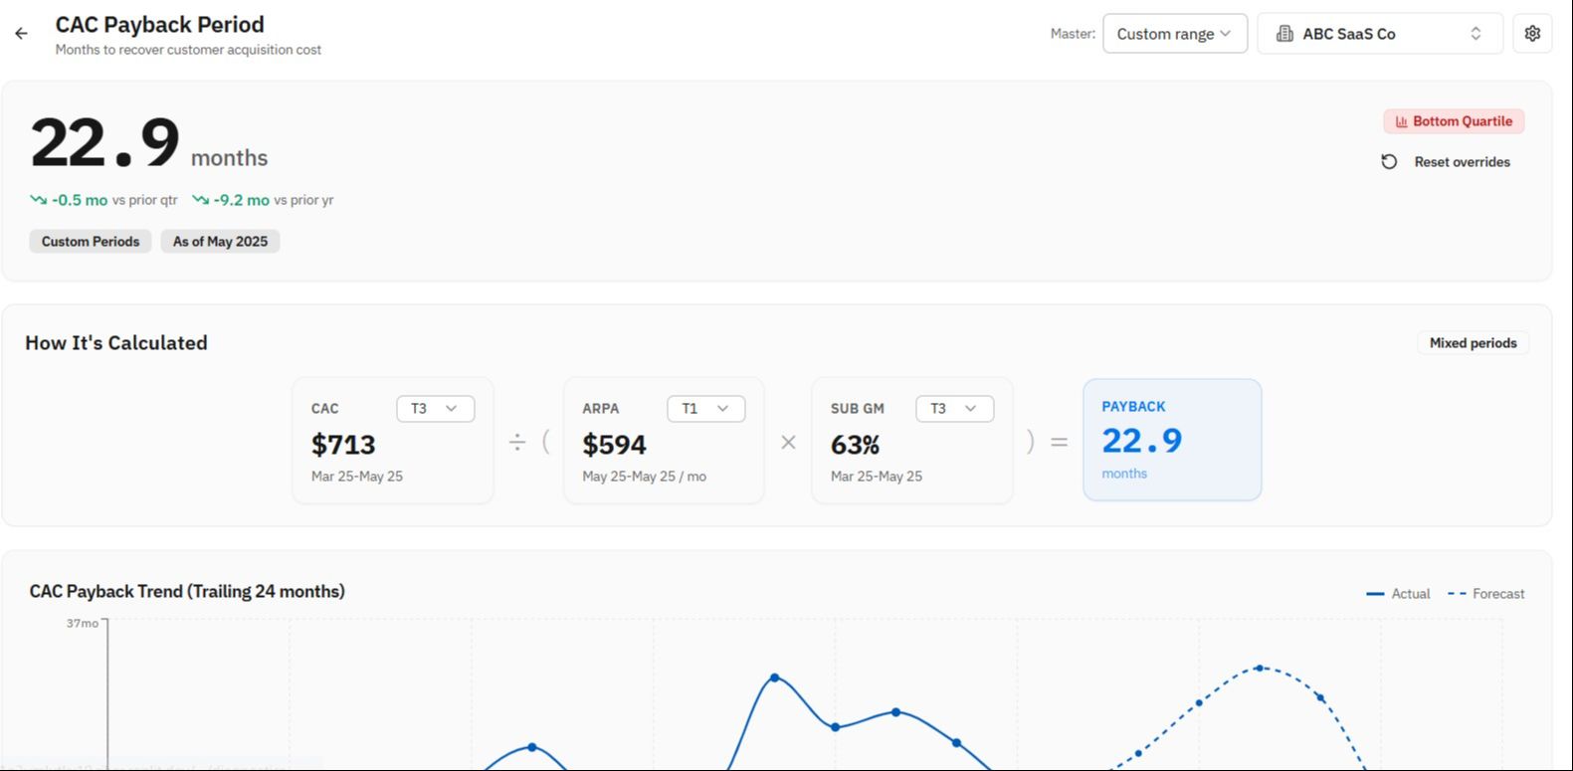Click 'Months to recover customer acquisition cost' subtitle
This screenshot has height=771, width=1573.
pos(188,50)
